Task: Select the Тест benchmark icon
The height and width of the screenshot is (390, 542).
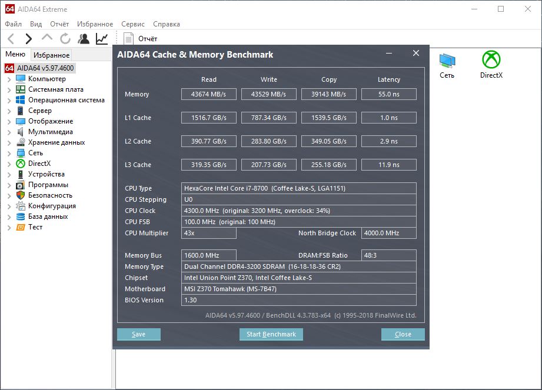Action: [21, 227]
